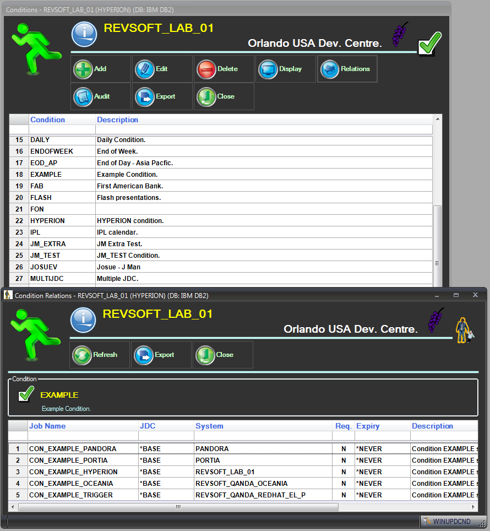Select the CON_EXAMPLE_OCEANIA job row
The width and height of the screenshot is (490, 531).
[x=70, y=483]
